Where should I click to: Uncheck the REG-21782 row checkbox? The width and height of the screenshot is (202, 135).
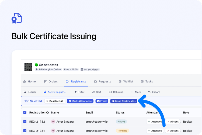click(x=25, y=122)
